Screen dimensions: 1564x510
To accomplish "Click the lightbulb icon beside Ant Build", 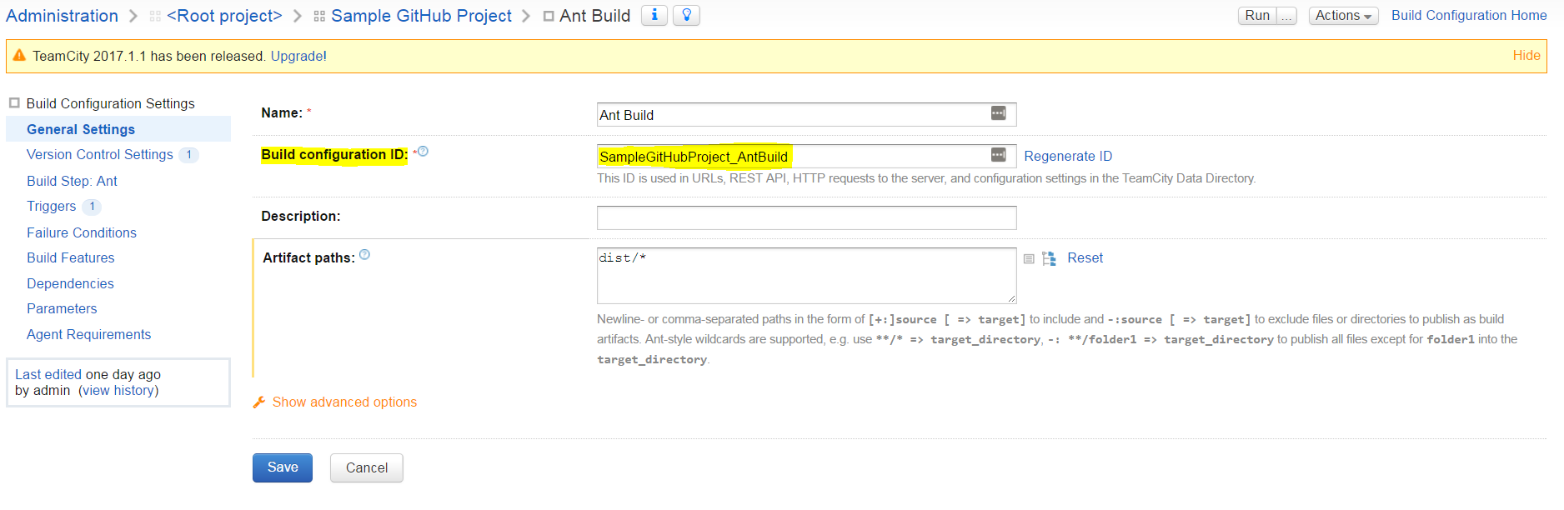I will click(686, 15).
